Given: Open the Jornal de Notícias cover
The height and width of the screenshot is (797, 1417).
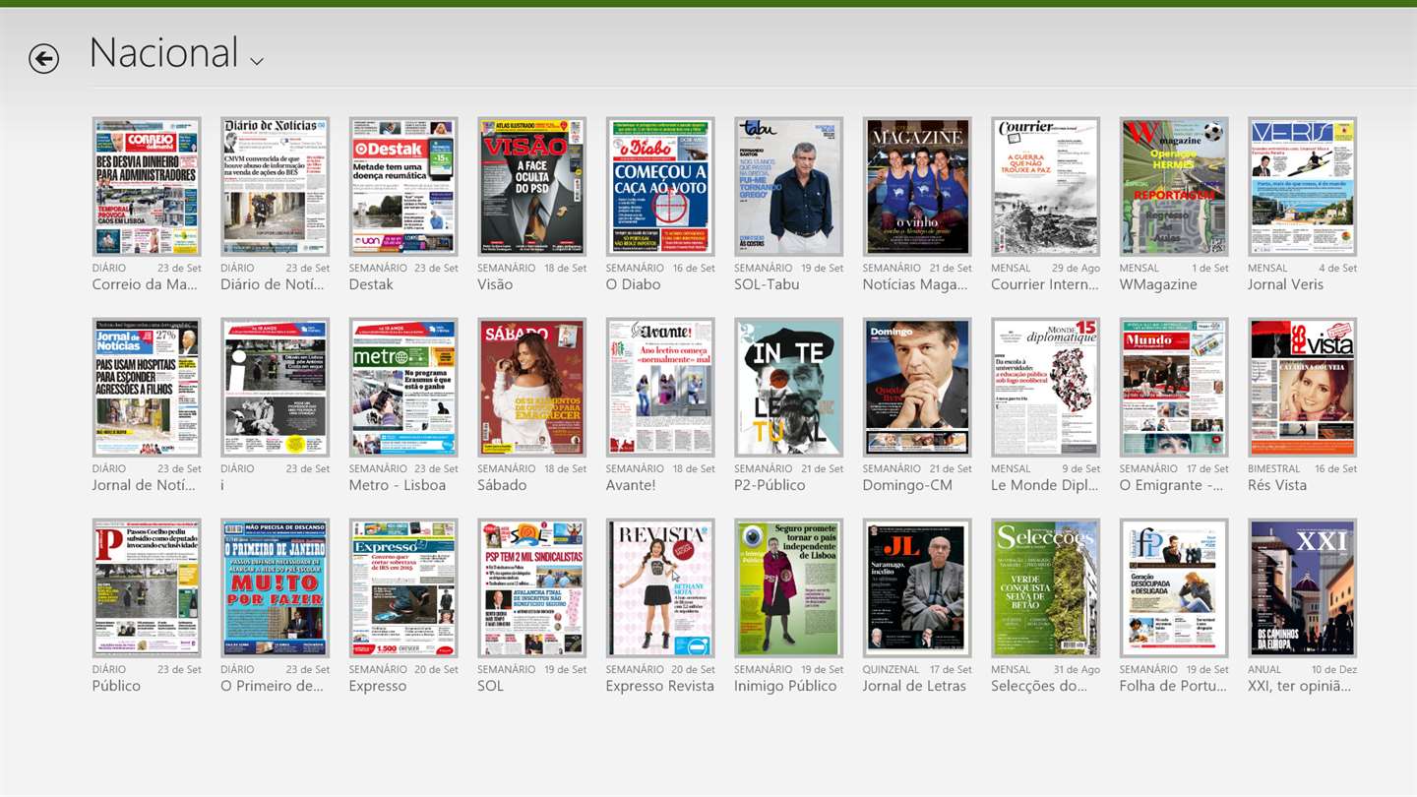Looking at the screenshot, I should [147, 388].
